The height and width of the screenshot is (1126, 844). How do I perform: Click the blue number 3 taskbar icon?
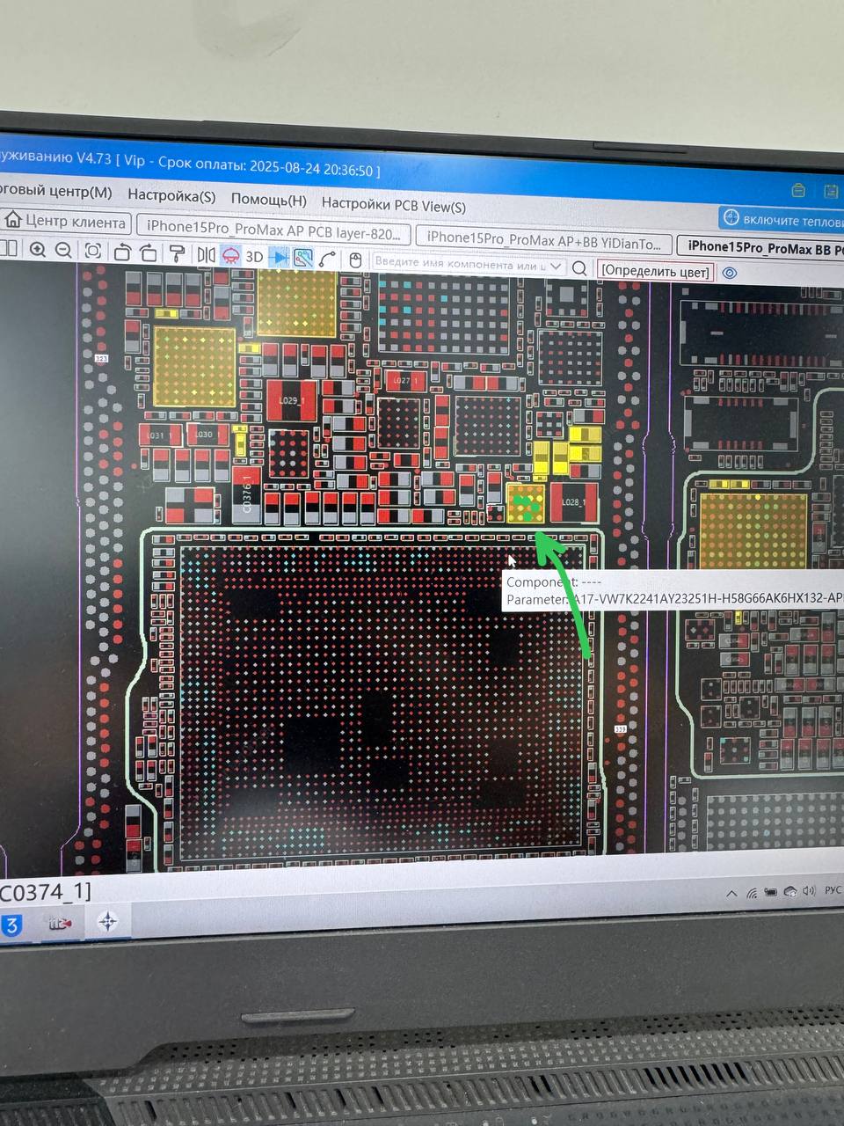coord(11,925)
